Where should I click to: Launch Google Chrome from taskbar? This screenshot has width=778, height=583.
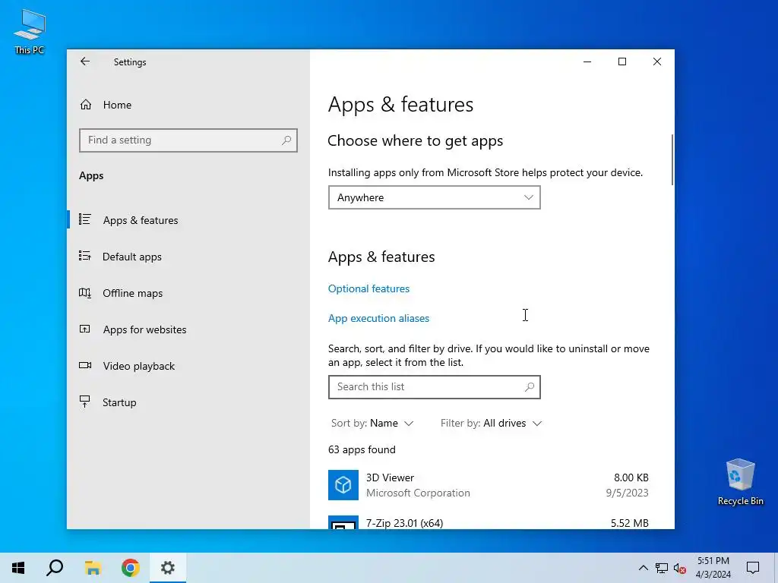click(131, 568)
